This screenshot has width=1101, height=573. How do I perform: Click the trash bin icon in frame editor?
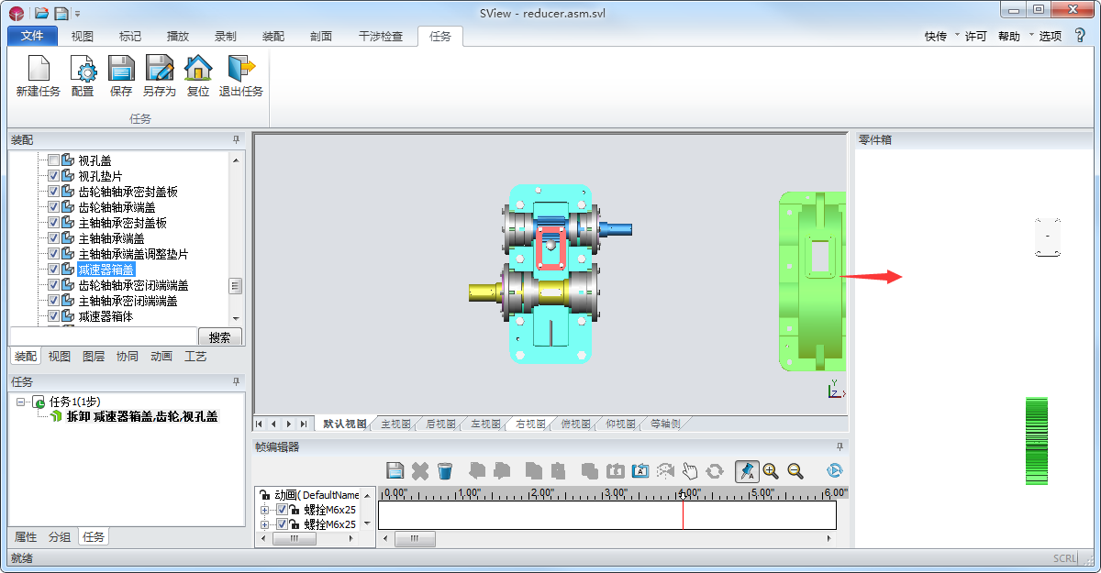[x=445, y=471]
